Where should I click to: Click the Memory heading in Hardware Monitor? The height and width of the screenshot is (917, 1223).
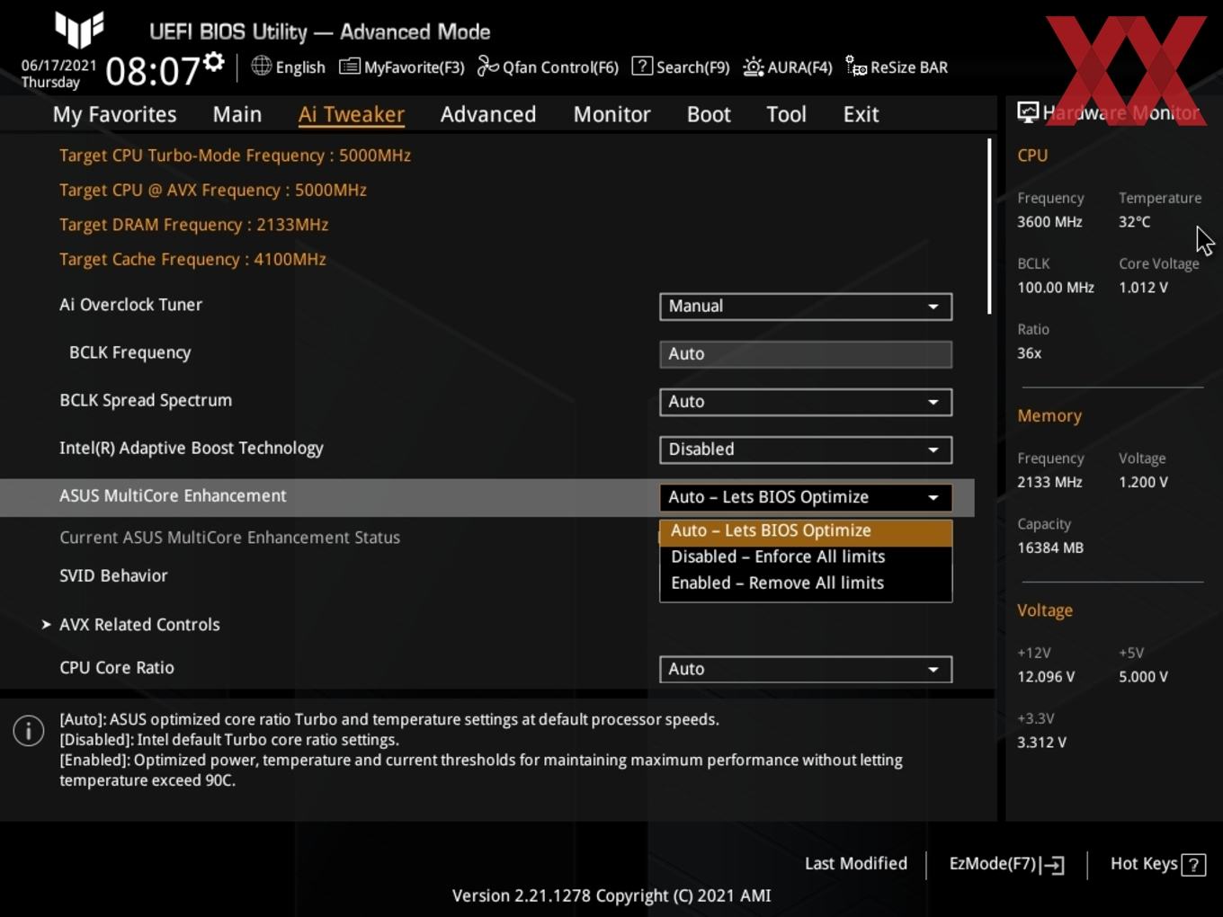(1049, 416)
